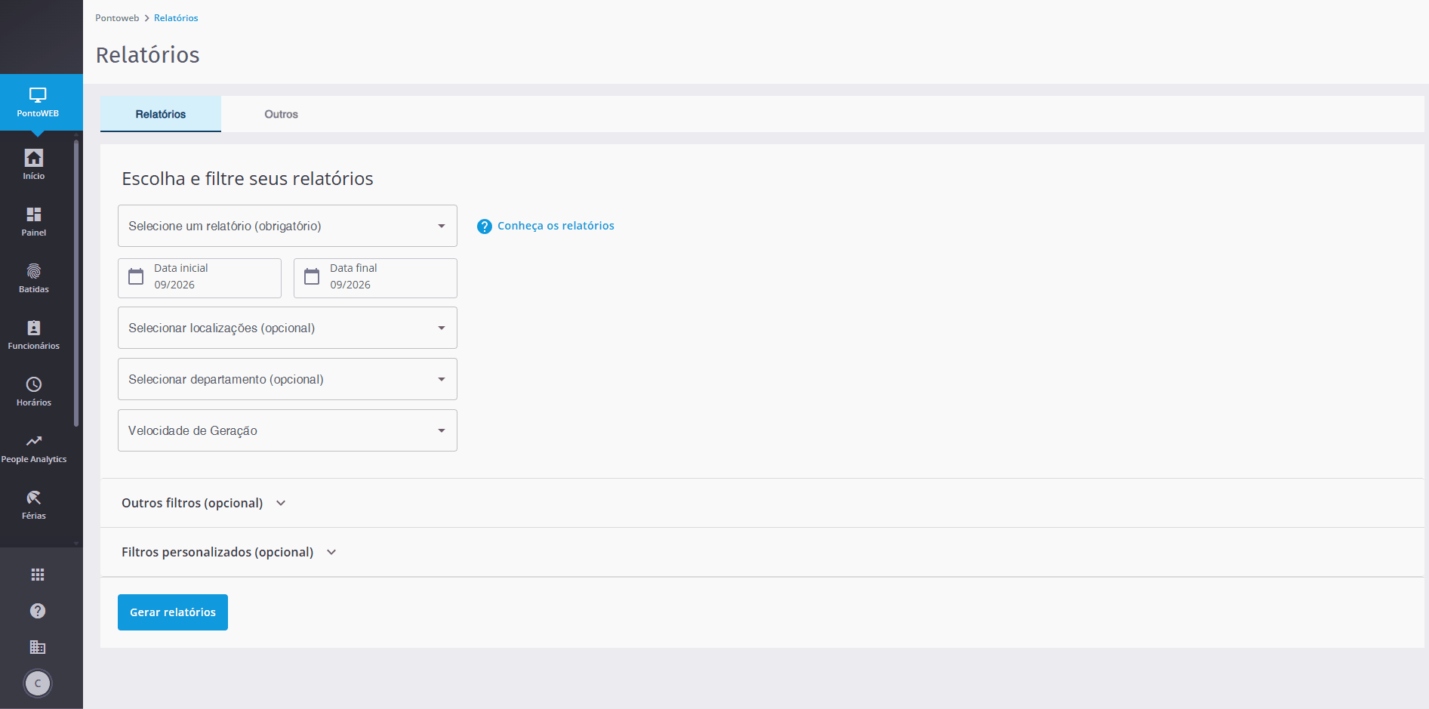Open user avatar C menu
The width and height of the screenshot is (1429, 709).
point(38,683)
